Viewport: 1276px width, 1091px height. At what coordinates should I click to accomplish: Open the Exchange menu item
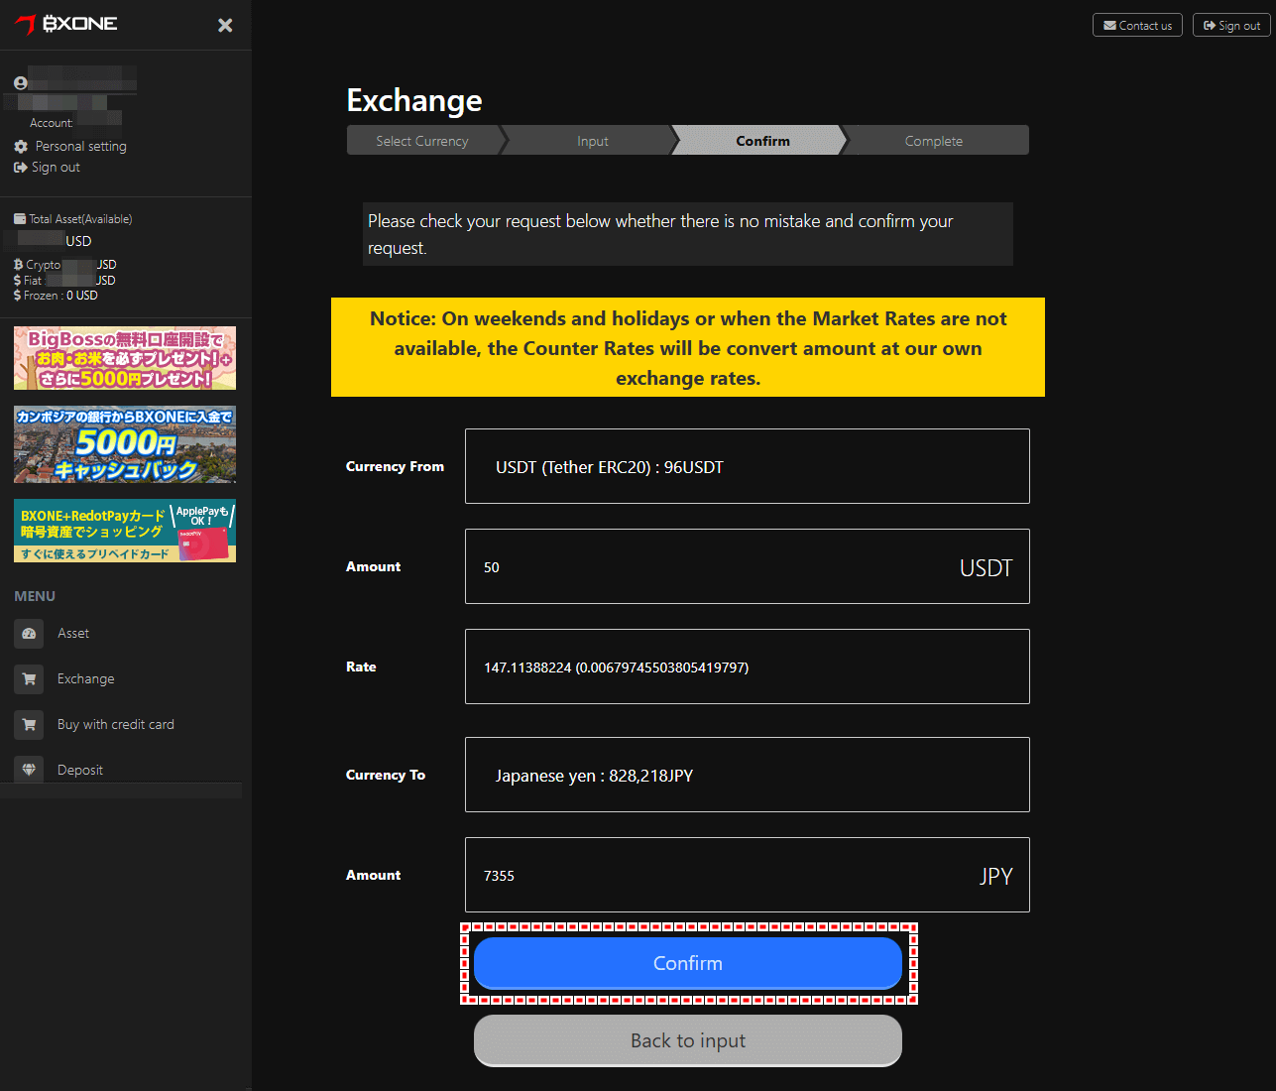click(86, 678)
